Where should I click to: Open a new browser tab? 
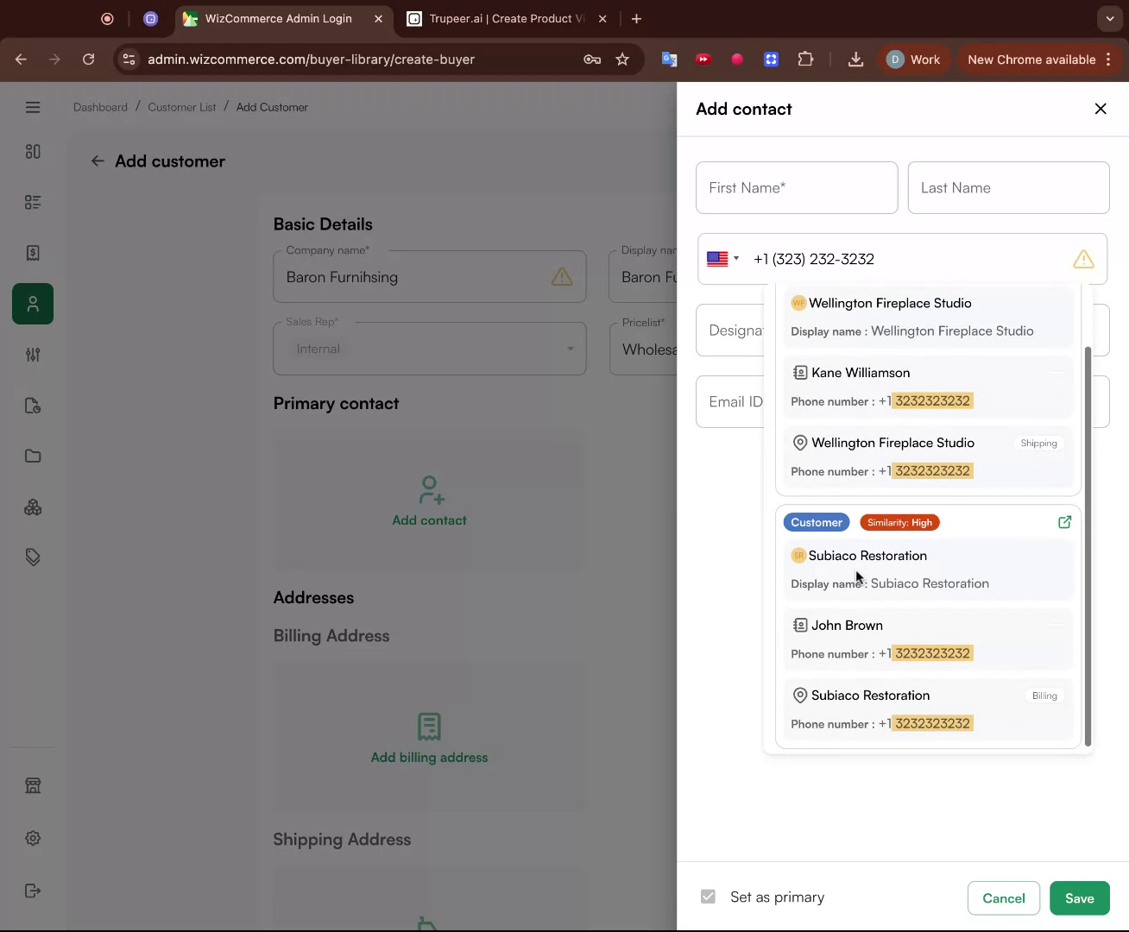click(636, 18)
